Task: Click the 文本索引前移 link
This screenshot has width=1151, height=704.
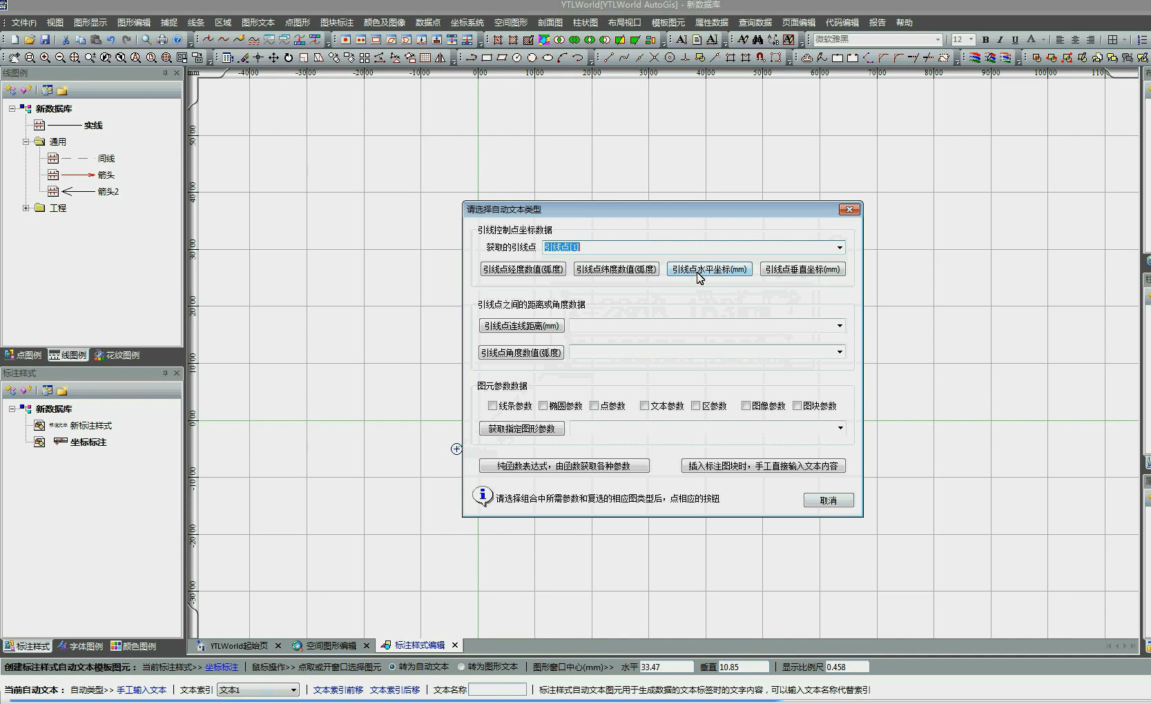Action: [x=338, y=690]
